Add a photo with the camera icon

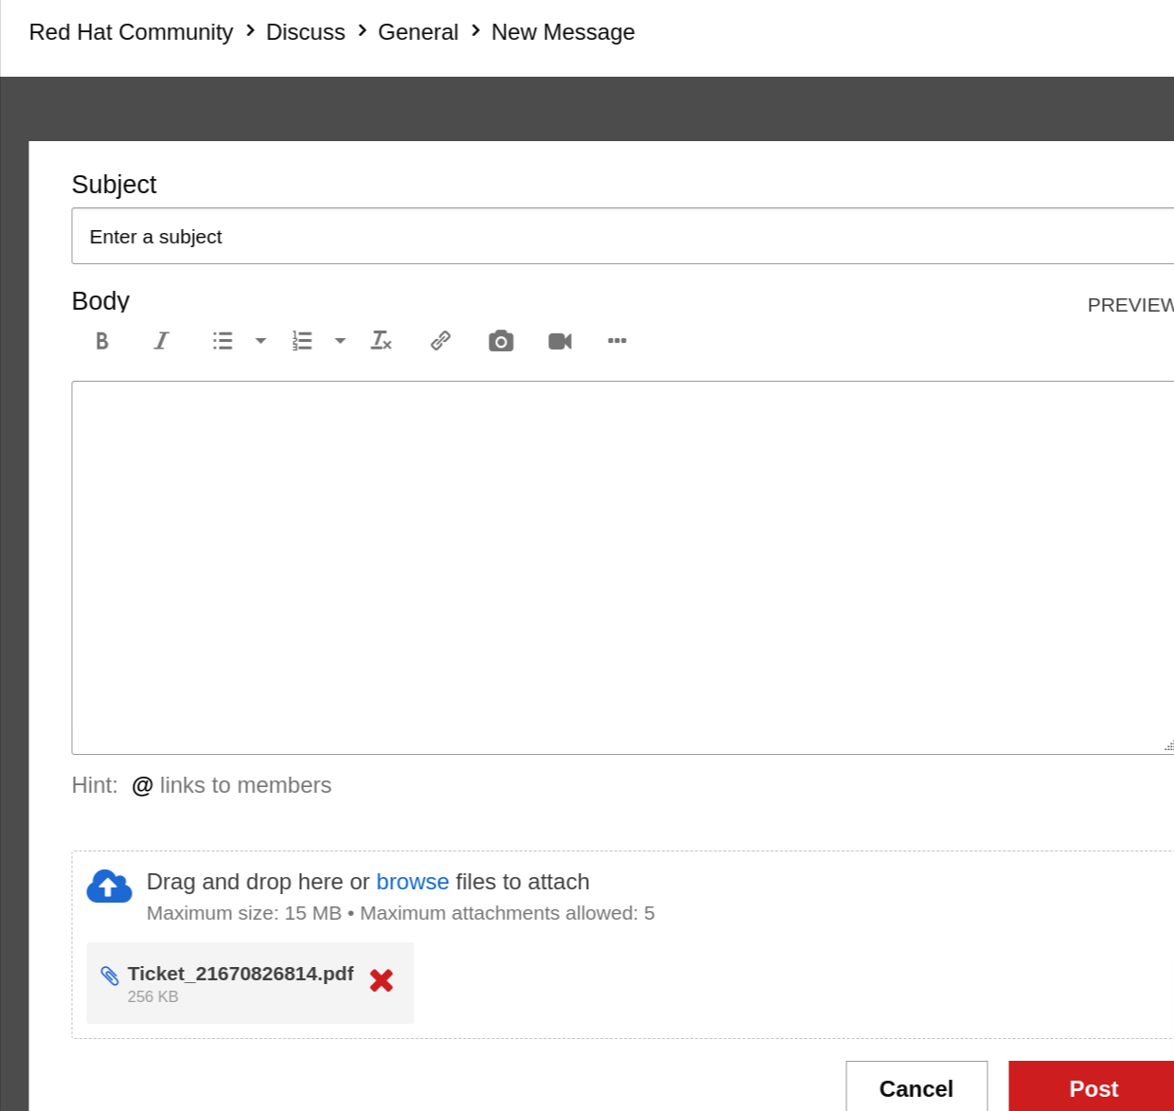click(500, 340)
